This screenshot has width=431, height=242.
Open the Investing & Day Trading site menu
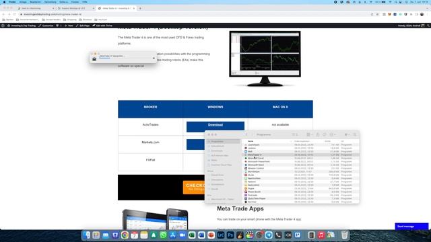(22, 26)
